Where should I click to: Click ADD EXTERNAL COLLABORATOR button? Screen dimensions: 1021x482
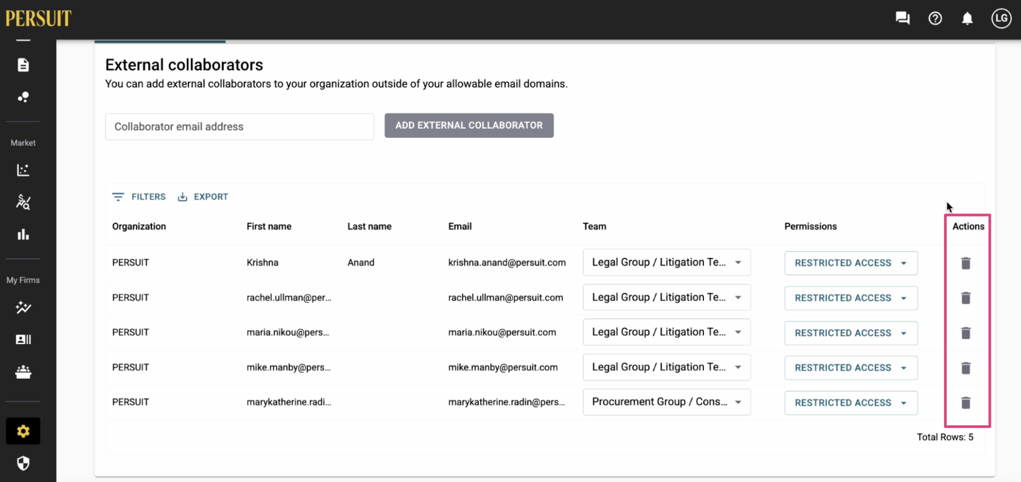(x=469, y=125)
